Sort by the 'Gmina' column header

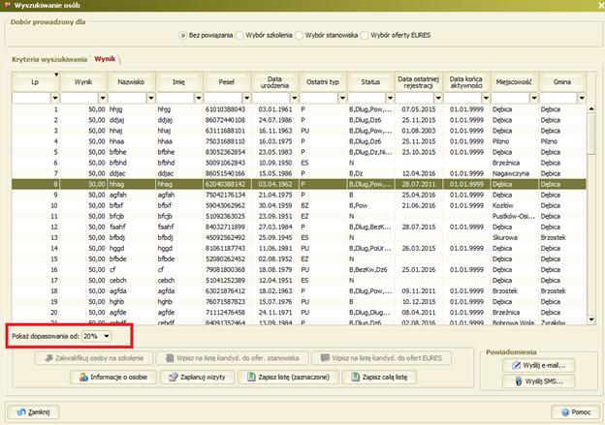click(x=562, y=81)
